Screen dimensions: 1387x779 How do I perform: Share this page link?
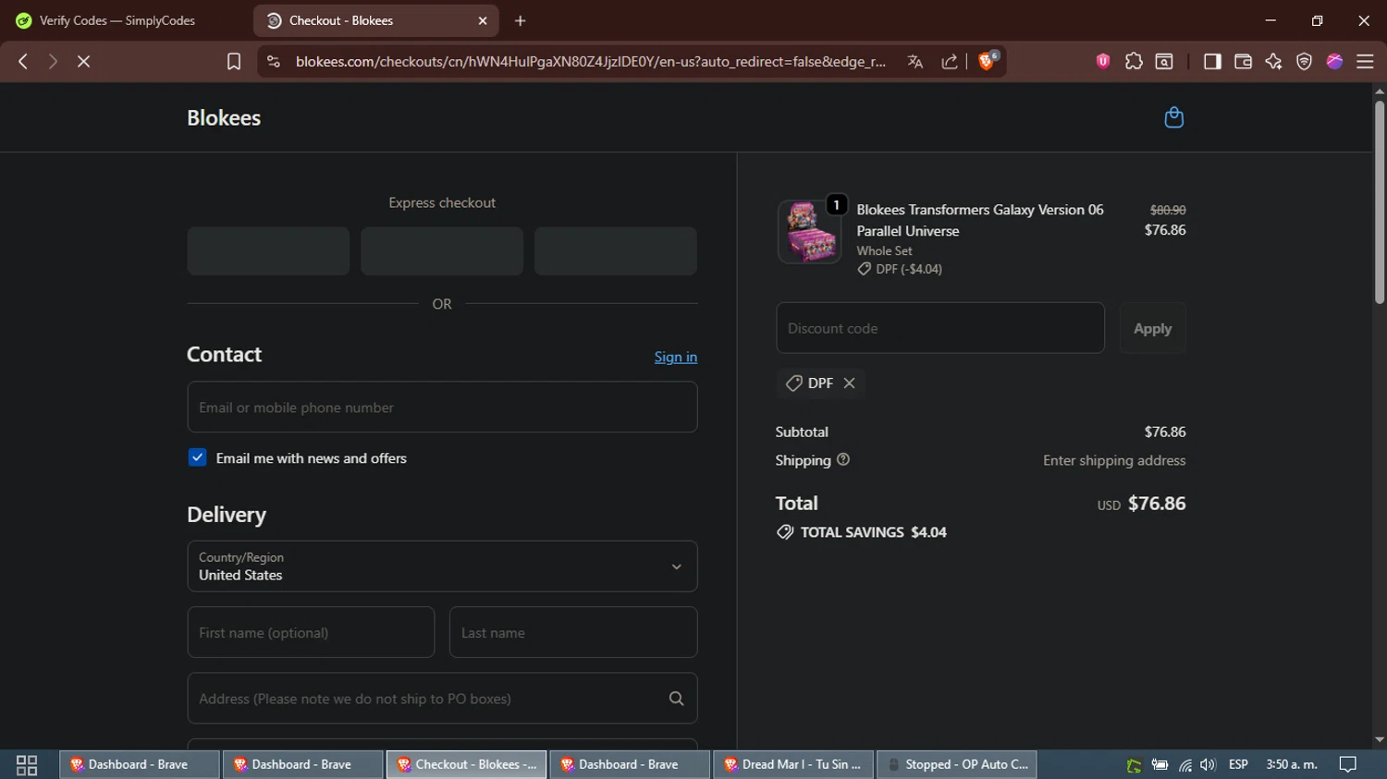(950, 61)
